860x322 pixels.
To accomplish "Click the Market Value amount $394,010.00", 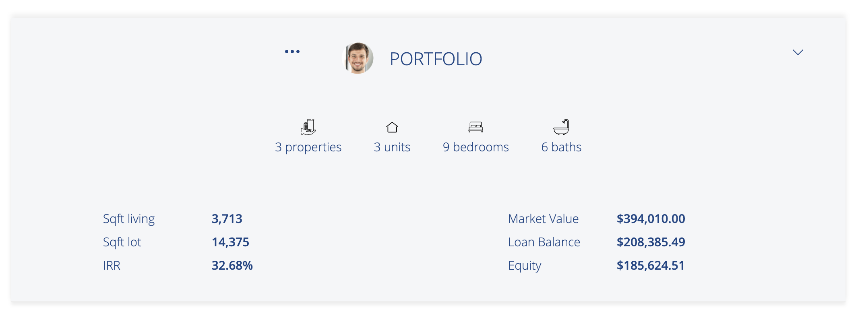I will (x=651, y=219).
